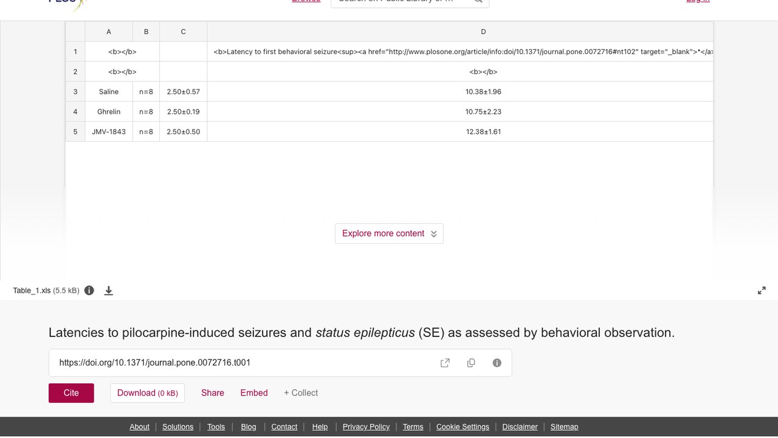Screen dimensions: 778x438
Task: Download Table_1.xls using the arrow icon
Action: click(x=109, y=290)
